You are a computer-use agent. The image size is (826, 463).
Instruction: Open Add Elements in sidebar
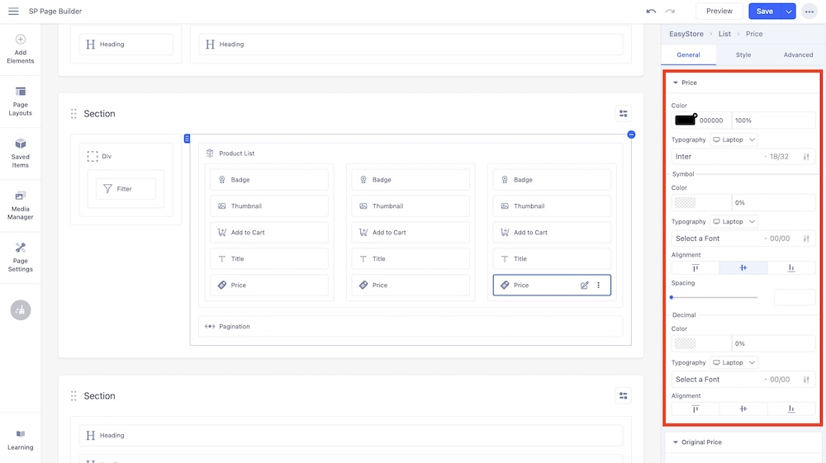pos(21,49)
